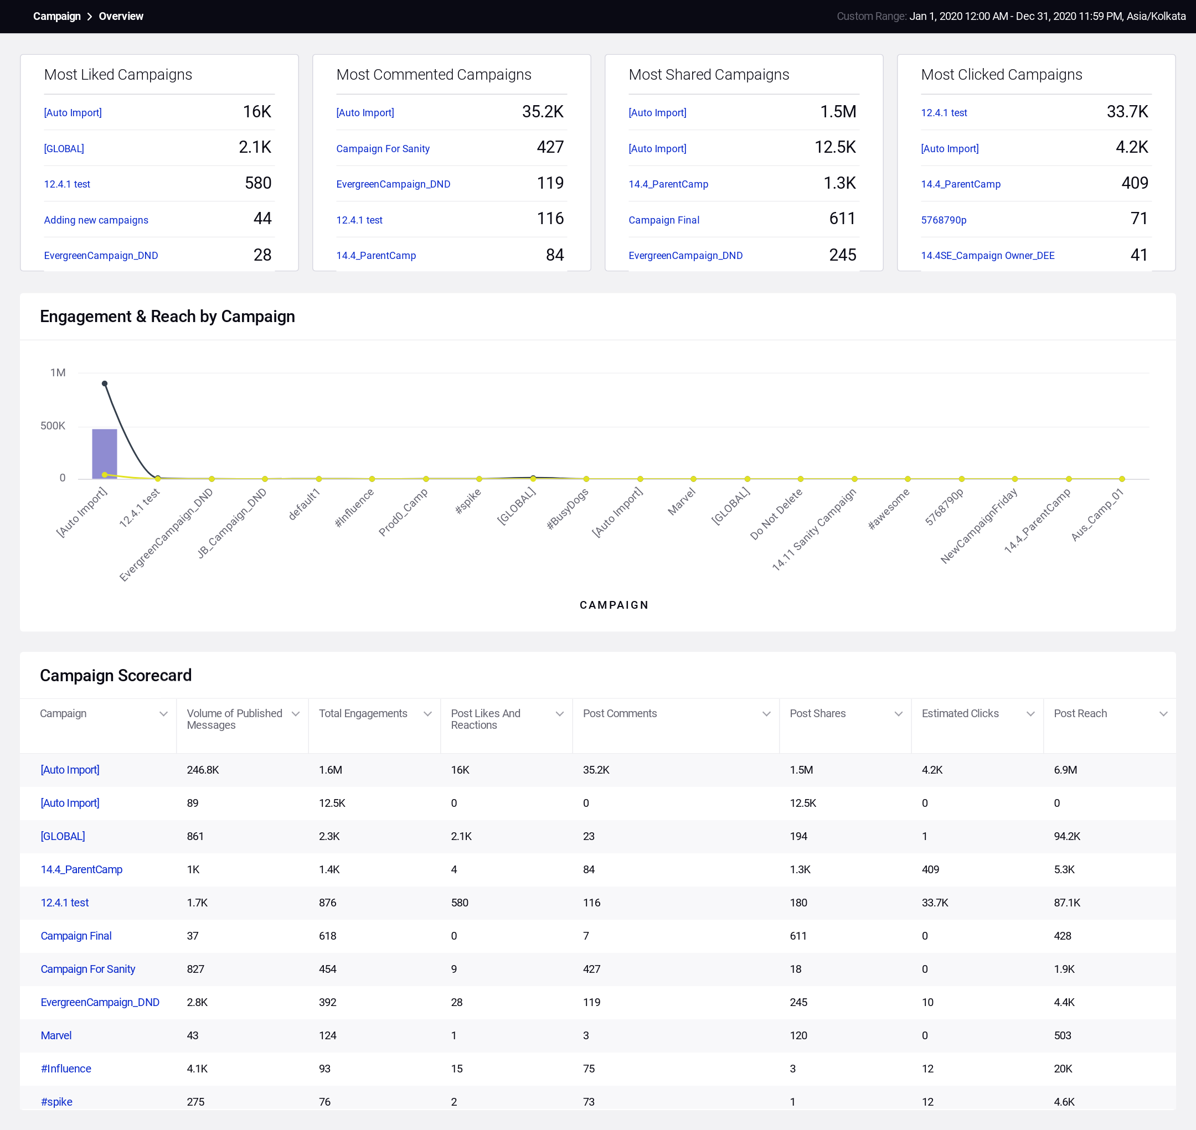
Task: Expand Volume of Published Messages column chevron
Action: pos(295,714)
